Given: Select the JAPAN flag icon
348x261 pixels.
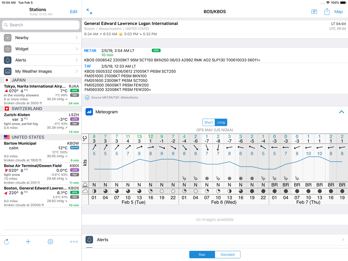Looking at the screenshot, I should (x=7, y=80).
